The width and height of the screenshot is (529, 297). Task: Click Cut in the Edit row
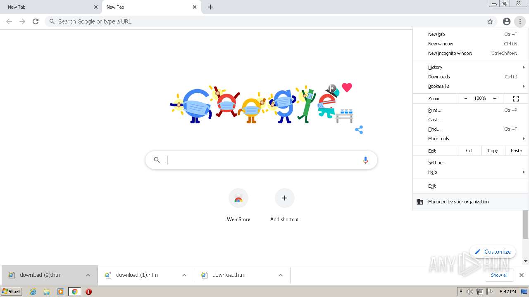[x=469, y=151]
